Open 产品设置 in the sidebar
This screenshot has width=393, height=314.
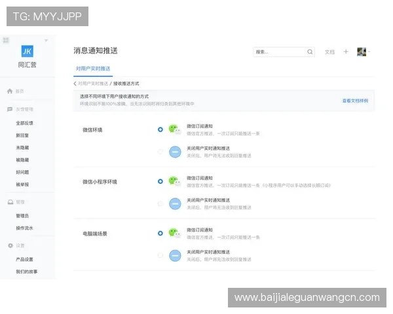point(25,259)
